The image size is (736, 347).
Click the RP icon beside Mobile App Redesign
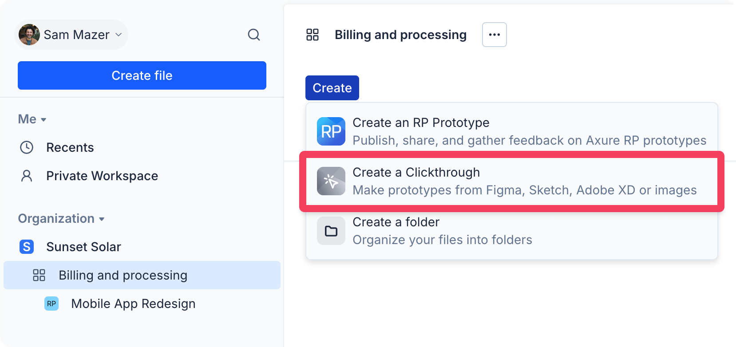point(51,304)
